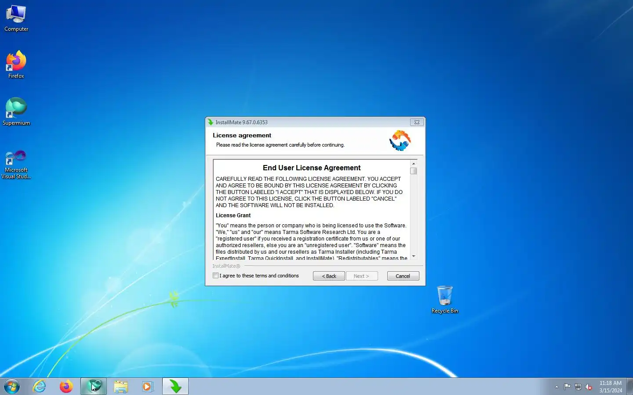Click the InstallMate taskbar button
Screen dimensions: 633x395
[x=175, y=387]
